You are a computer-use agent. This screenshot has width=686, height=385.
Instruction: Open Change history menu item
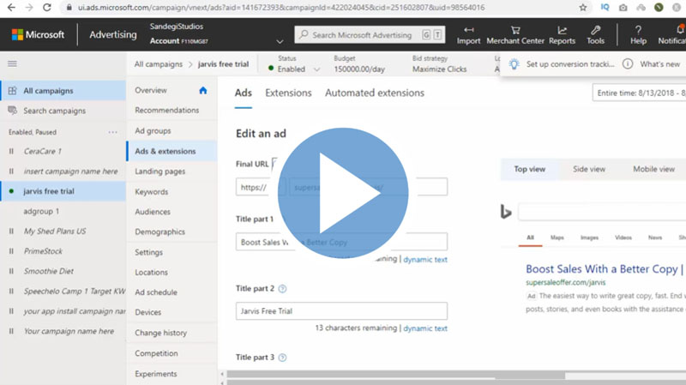pyautogui.click(x=160, y=333)
